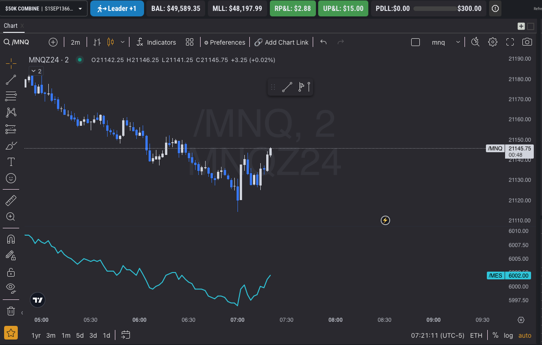Click the Leader +1 button

pos(117,9)
